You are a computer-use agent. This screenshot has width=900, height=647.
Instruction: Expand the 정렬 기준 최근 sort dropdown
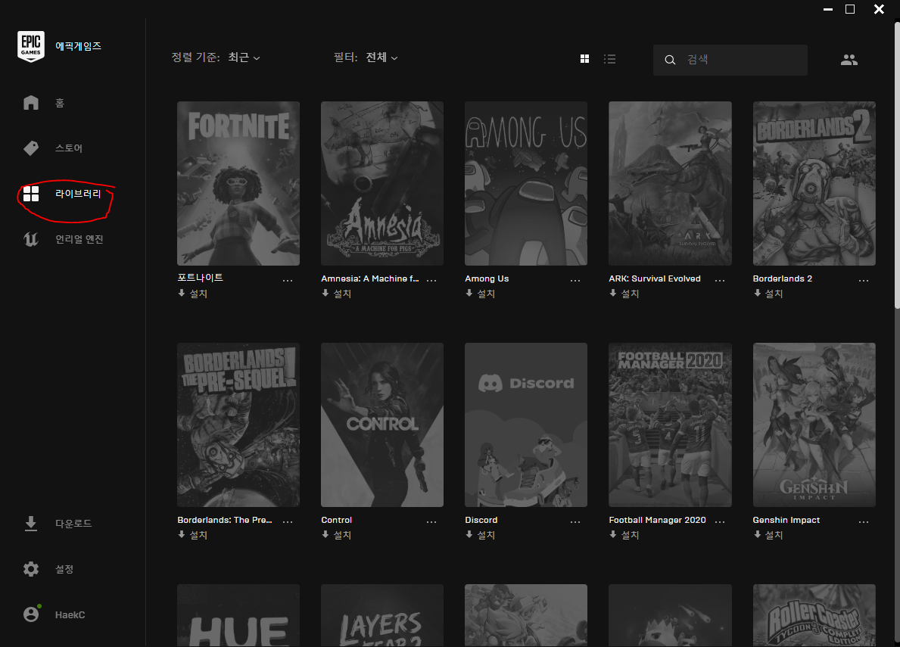point(244,58)
